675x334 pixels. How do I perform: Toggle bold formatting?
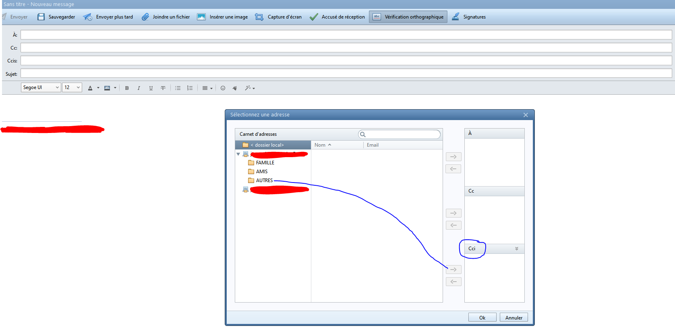coord(127,88)
